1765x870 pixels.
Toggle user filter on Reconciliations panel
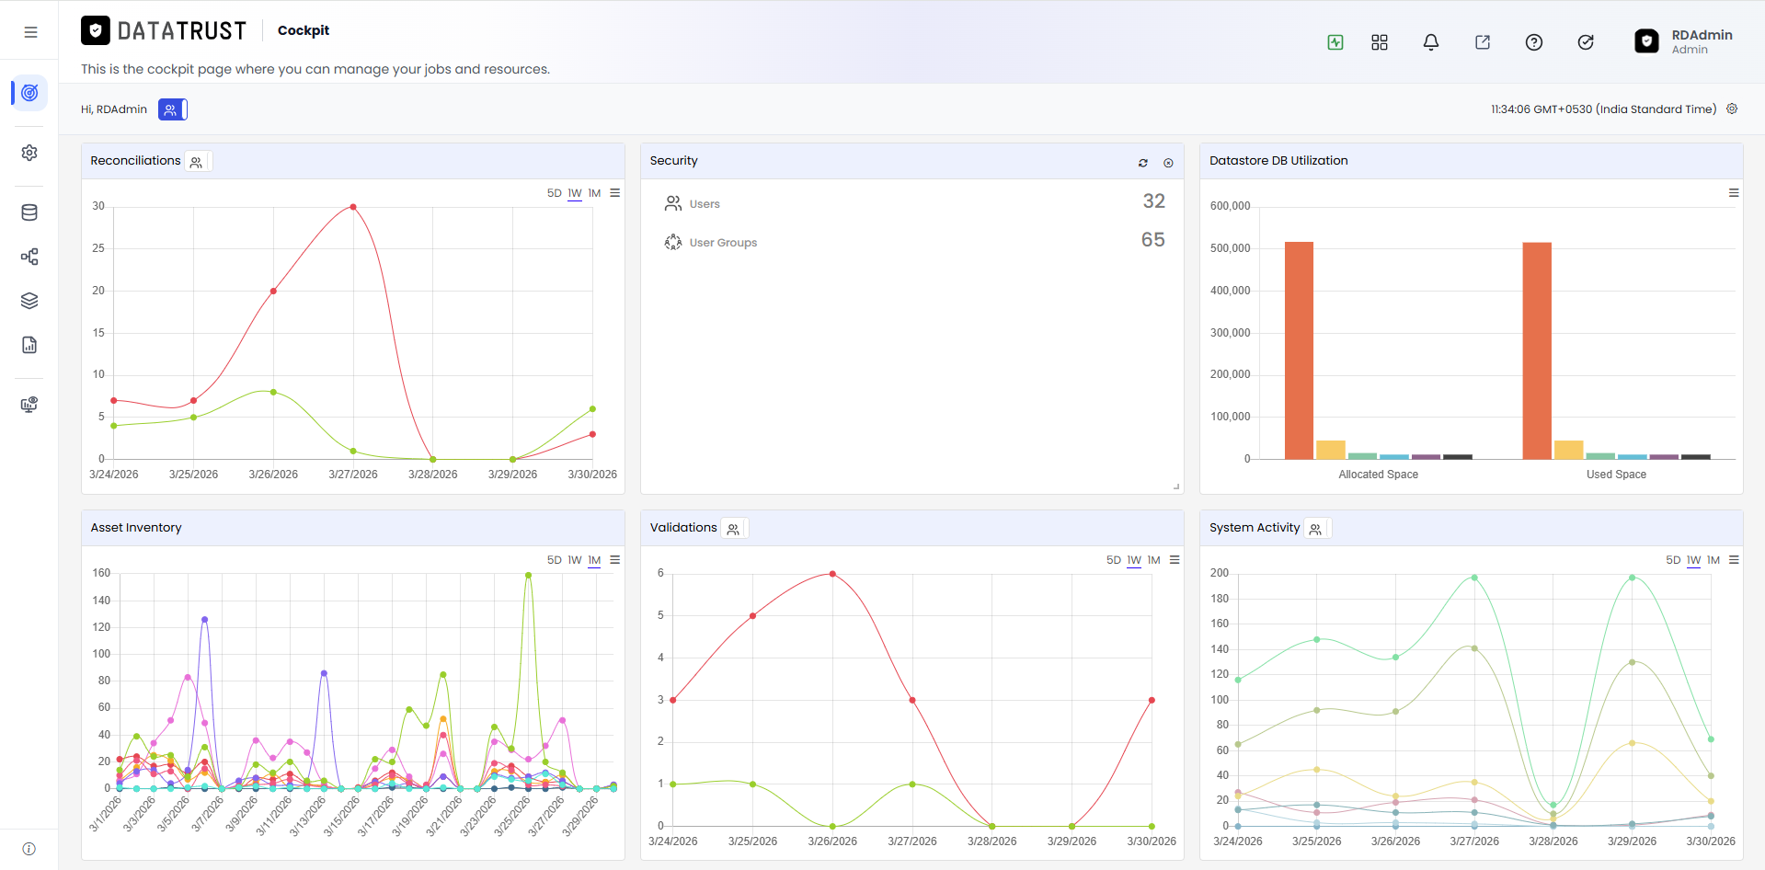coord(197,162)
